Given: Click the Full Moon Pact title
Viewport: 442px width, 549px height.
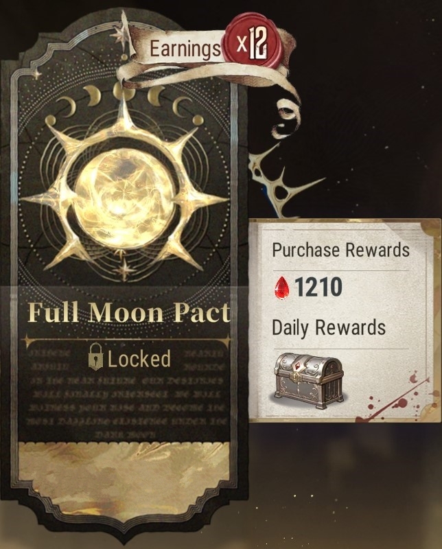Looking at the screenshot, I should [128, 313].
